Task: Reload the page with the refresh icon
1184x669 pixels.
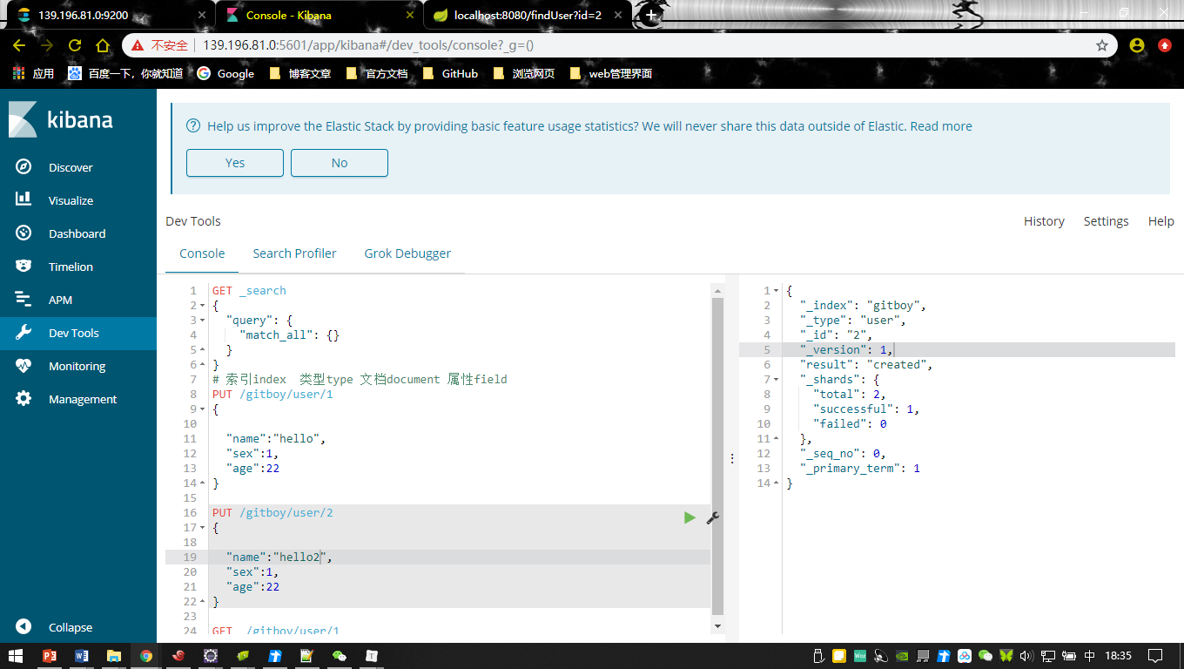Action: [75, 45]
